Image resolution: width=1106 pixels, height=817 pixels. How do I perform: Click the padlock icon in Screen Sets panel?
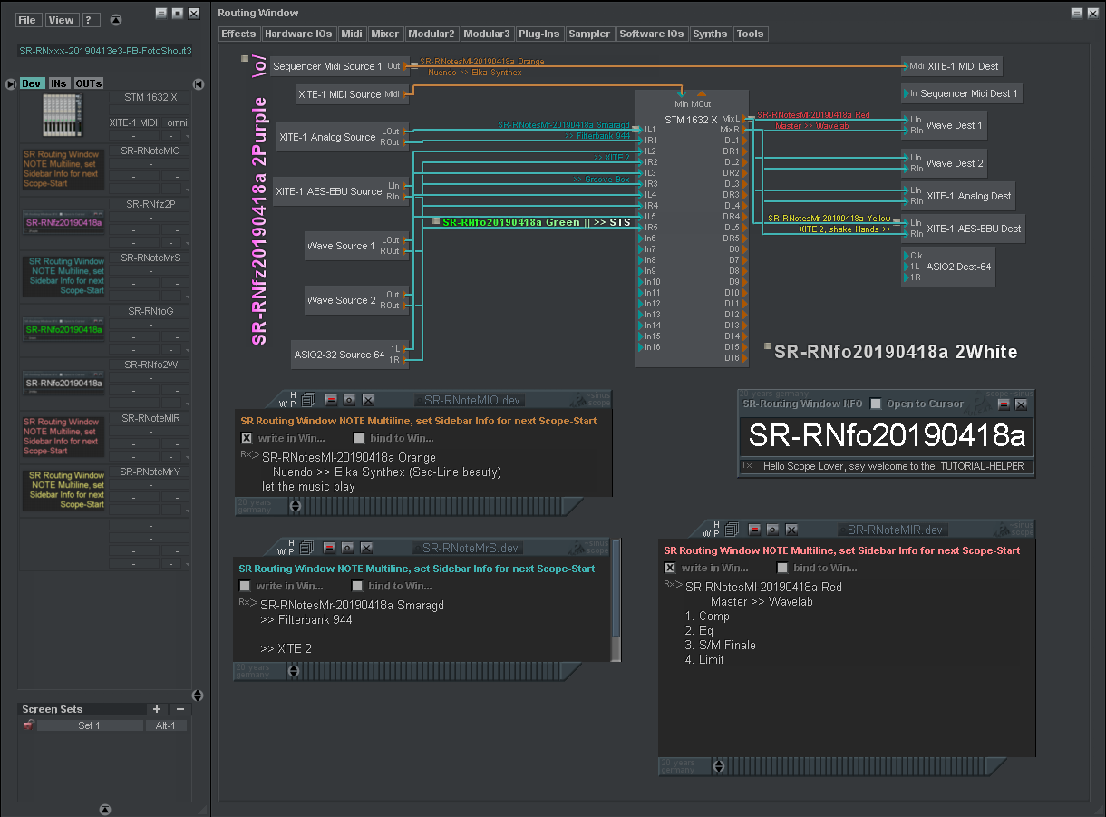pyautogui.click(x=28, y=725)
